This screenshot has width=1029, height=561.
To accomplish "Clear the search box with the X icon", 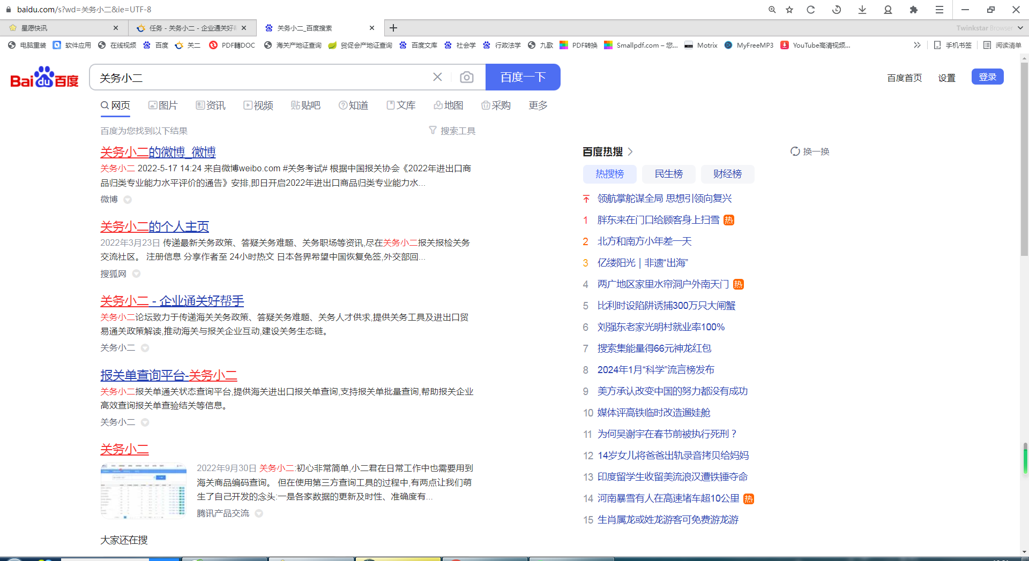I will [x=437, y=77].
